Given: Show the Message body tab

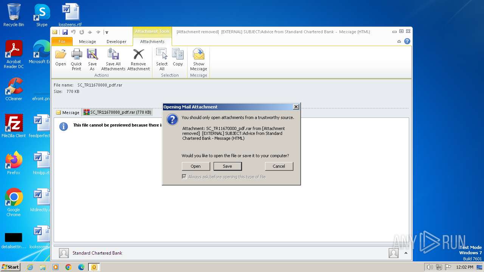Looking at the screenshot, I should pos(67,112).
